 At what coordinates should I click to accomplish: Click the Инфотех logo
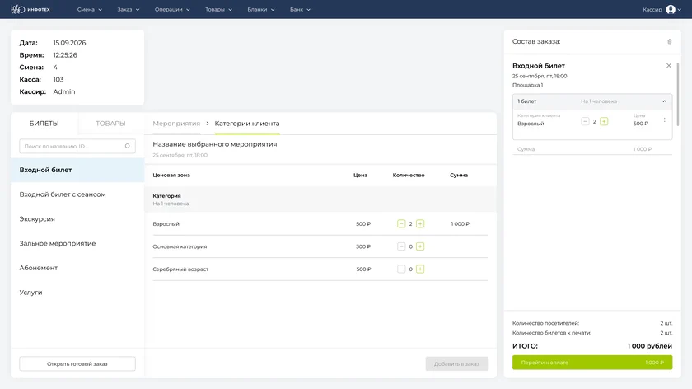(30, 9)
